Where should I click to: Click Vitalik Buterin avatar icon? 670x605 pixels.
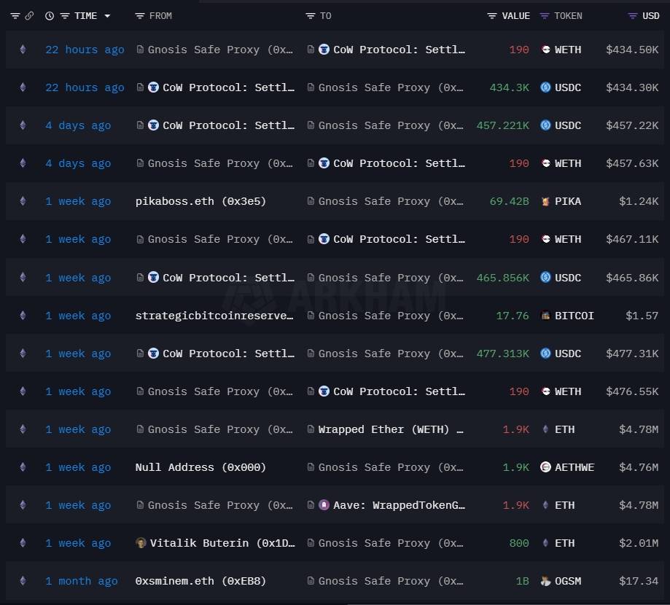coord(141,543)
